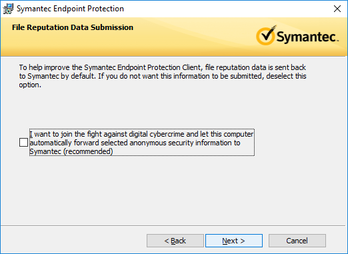Click the installer icon in title bar

click(x=8, y=9)
